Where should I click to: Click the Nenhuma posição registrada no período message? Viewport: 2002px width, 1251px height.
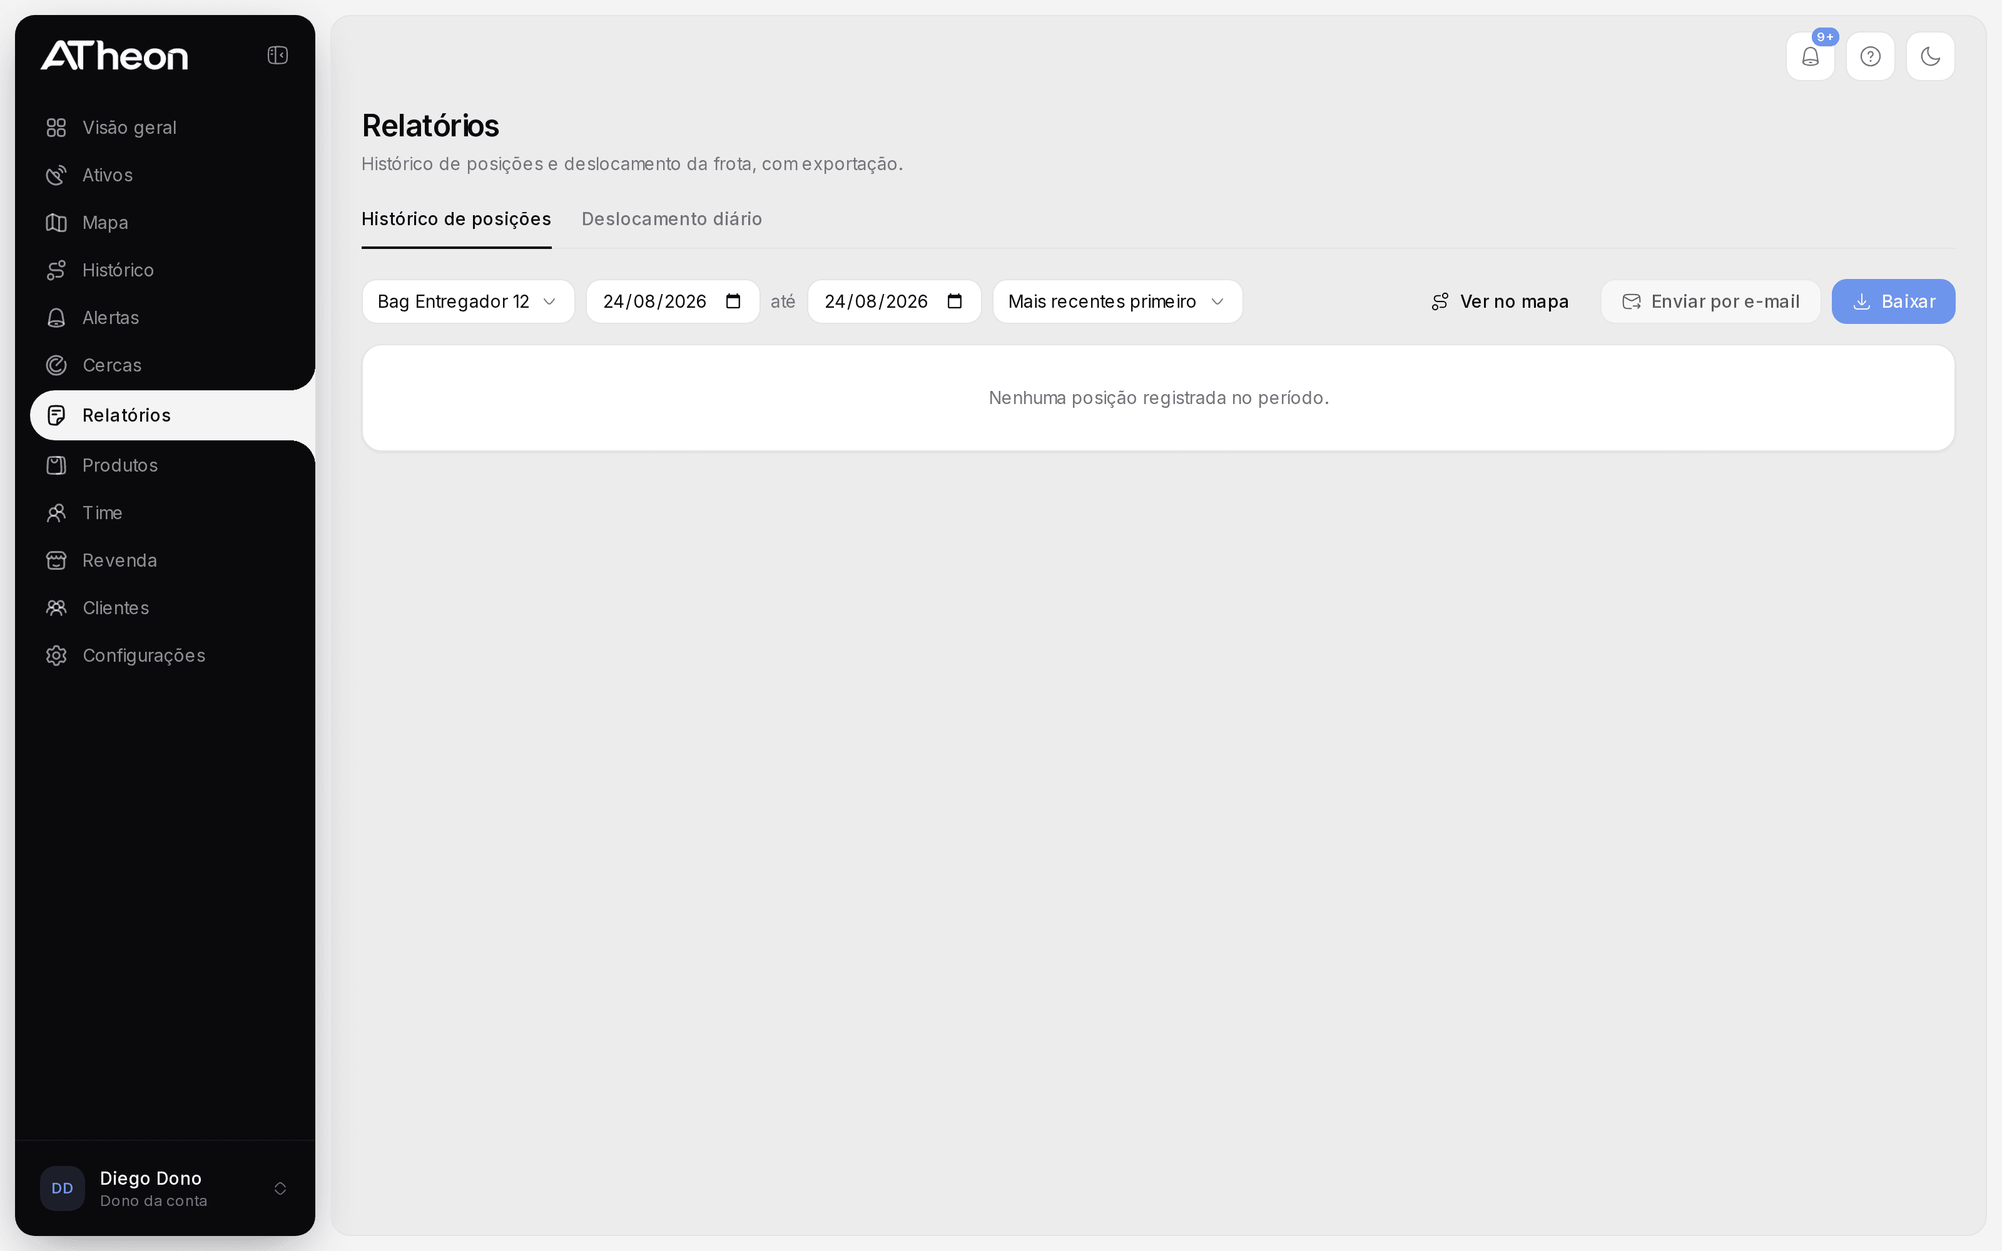tap(1158, 398)
